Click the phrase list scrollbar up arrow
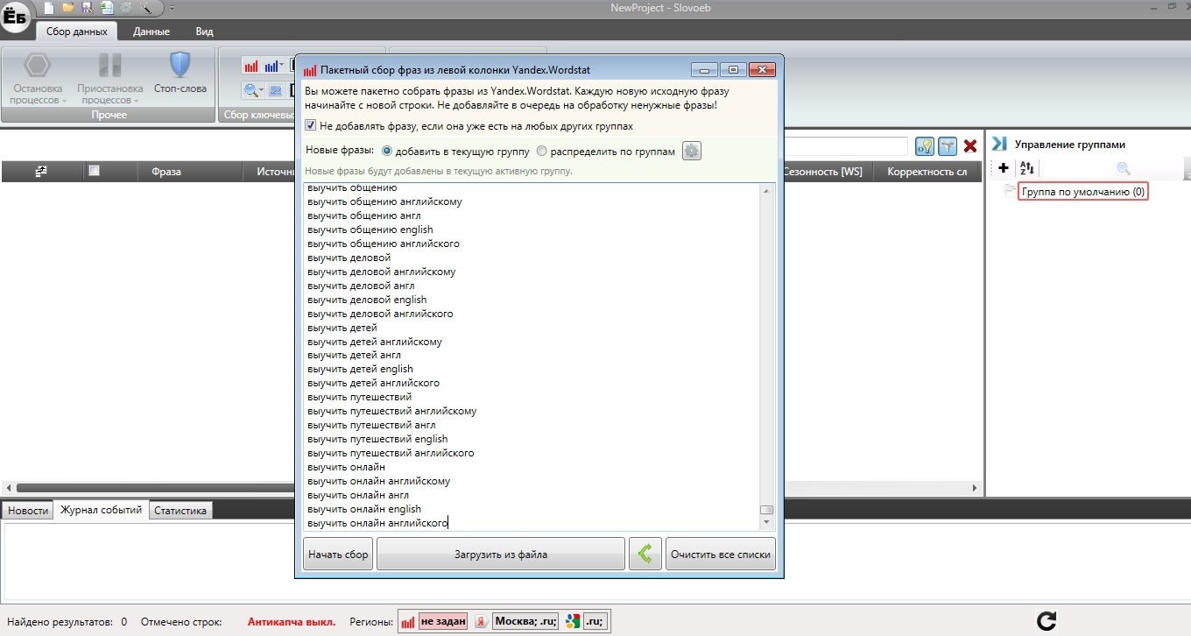Image resolution: width=1191 pixels, height=636 pixels. [767, 190]
